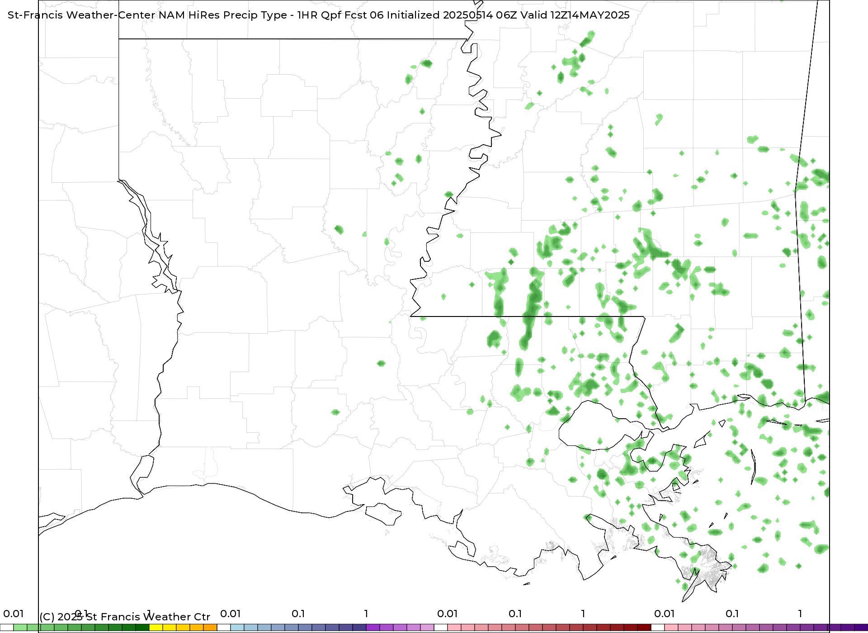Screen dimensions: 868x633
Task: Click the darkest maroon swatch ending the red scale
Action: tap(644, 628)
